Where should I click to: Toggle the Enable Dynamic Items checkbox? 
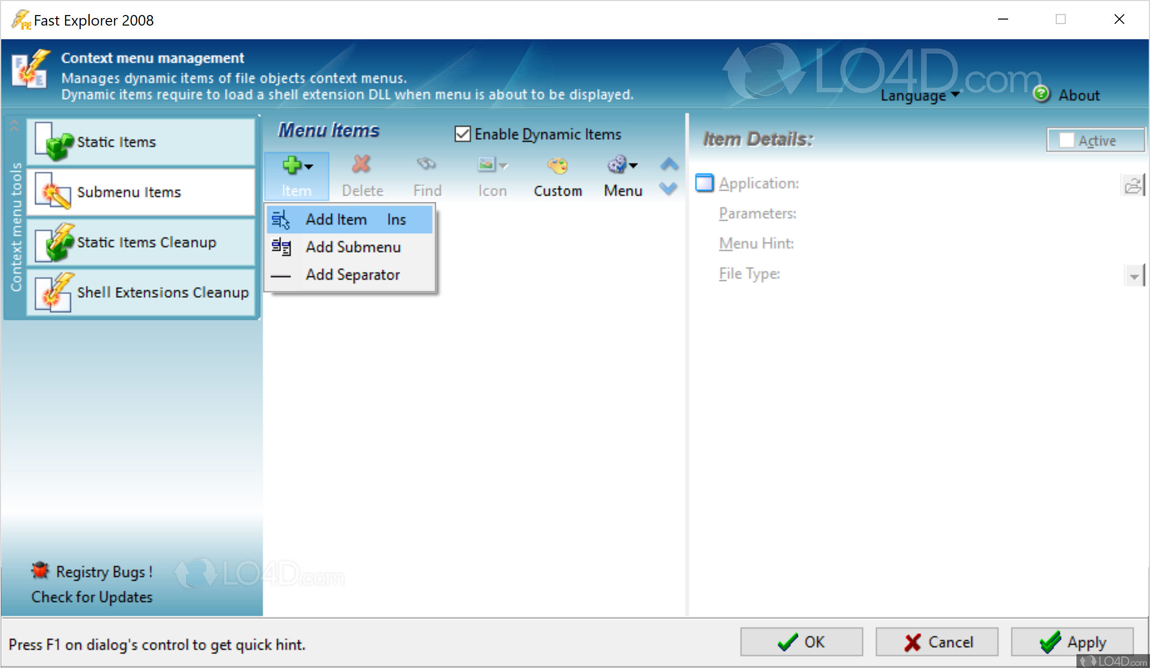pos(462,134)
